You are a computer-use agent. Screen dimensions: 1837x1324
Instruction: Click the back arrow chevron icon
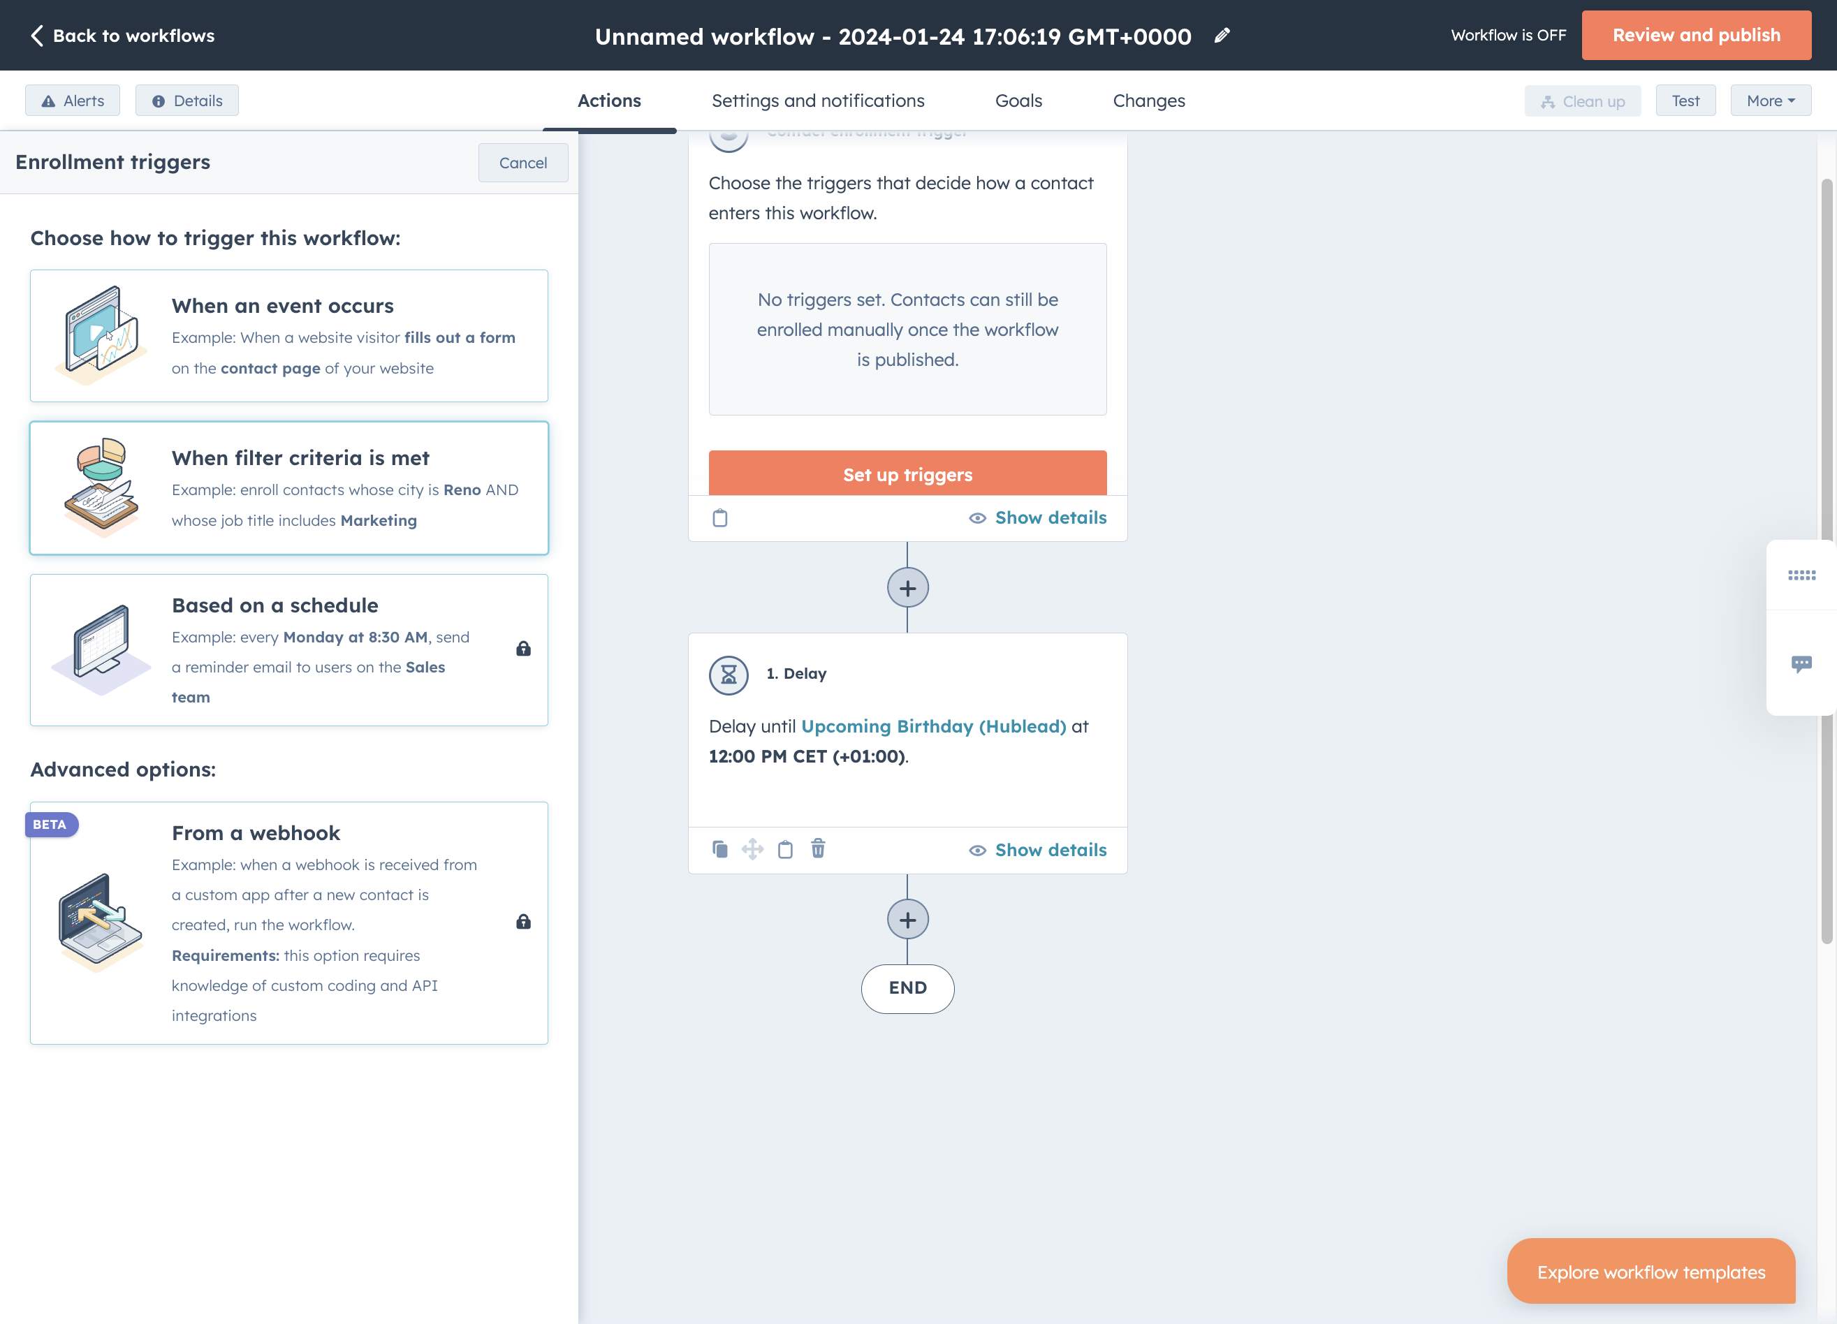(36, 35)
